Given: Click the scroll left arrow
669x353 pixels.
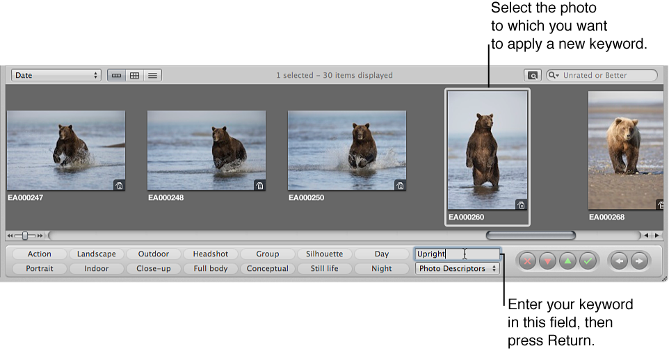Looking at the screenshot, I should 647,236.
